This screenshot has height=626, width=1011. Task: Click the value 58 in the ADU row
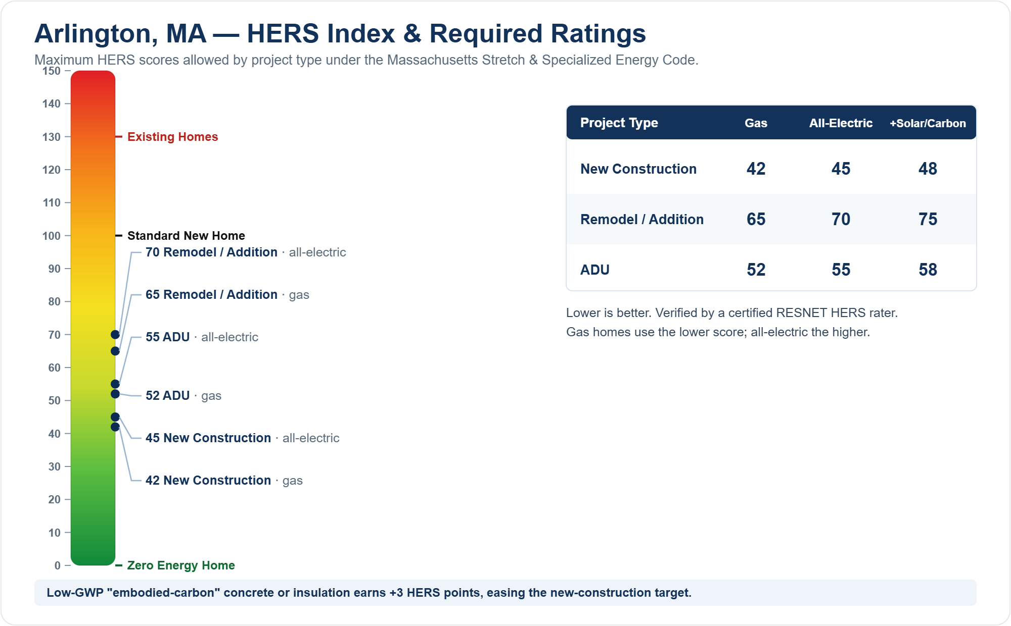[928, 270]
